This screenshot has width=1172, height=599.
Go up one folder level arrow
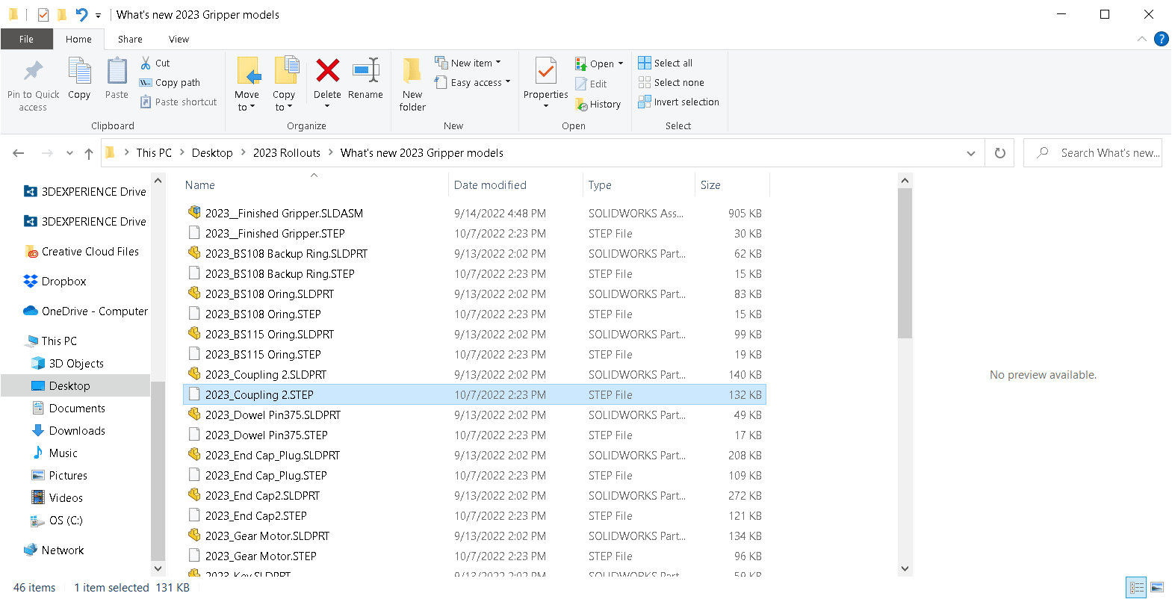pos(89,153)
